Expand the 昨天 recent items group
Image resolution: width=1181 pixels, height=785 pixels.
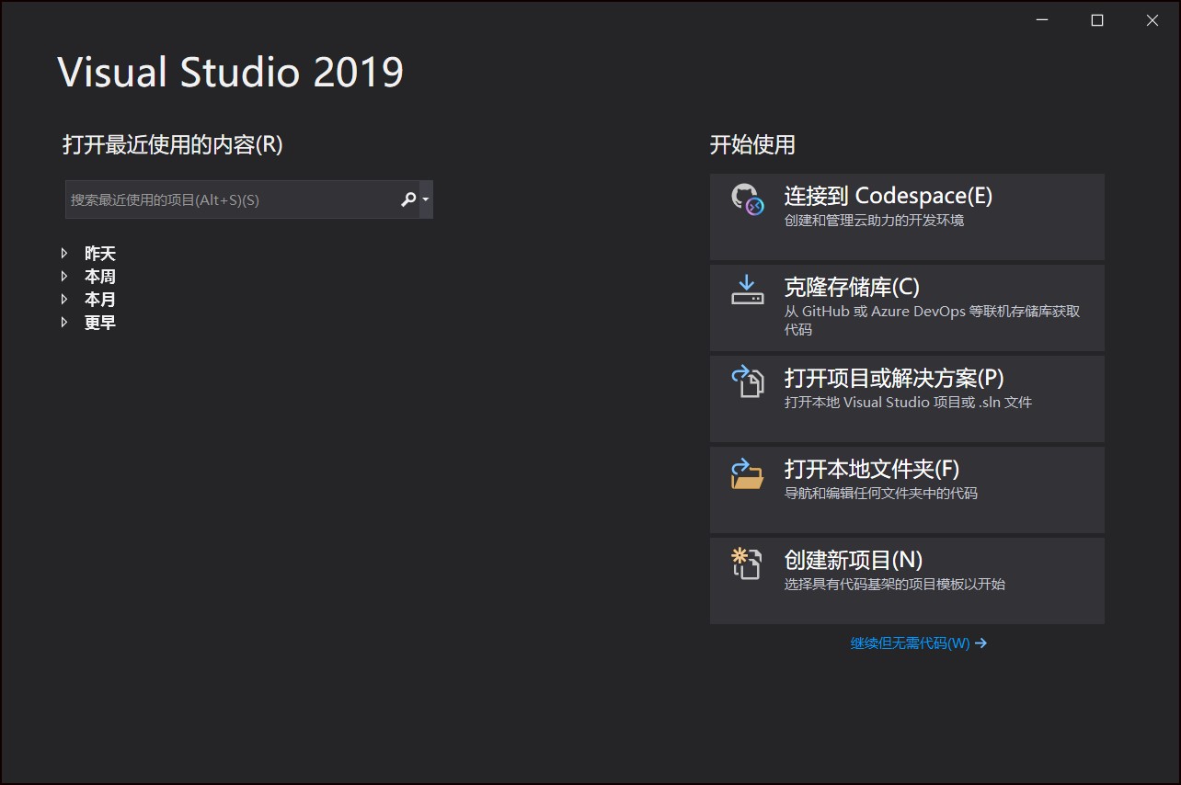(64, 253)
